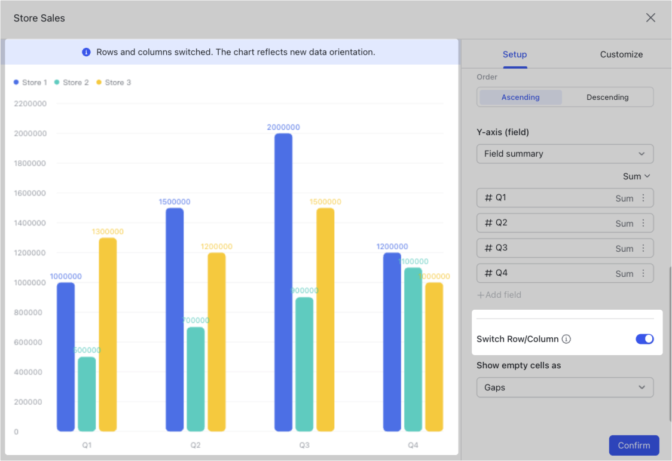Click the settings panel scrollbar
The width and height of the screenshot is (672, 461).
tap(670, 343)
